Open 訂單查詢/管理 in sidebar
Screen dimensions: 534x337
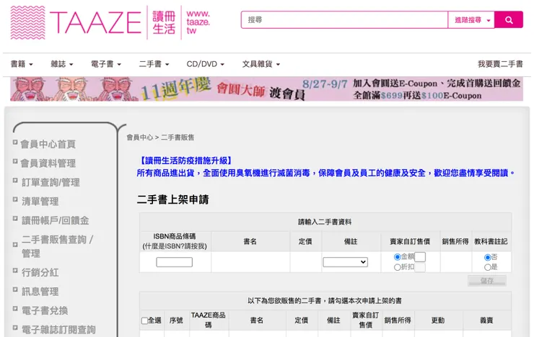coord(51,182)
